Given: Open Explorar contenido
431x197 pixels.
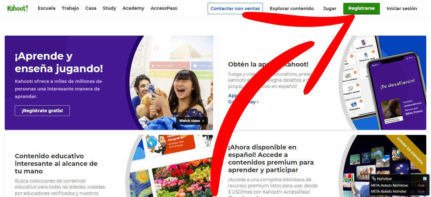Looking at the screenshot, I should point(292,9).
